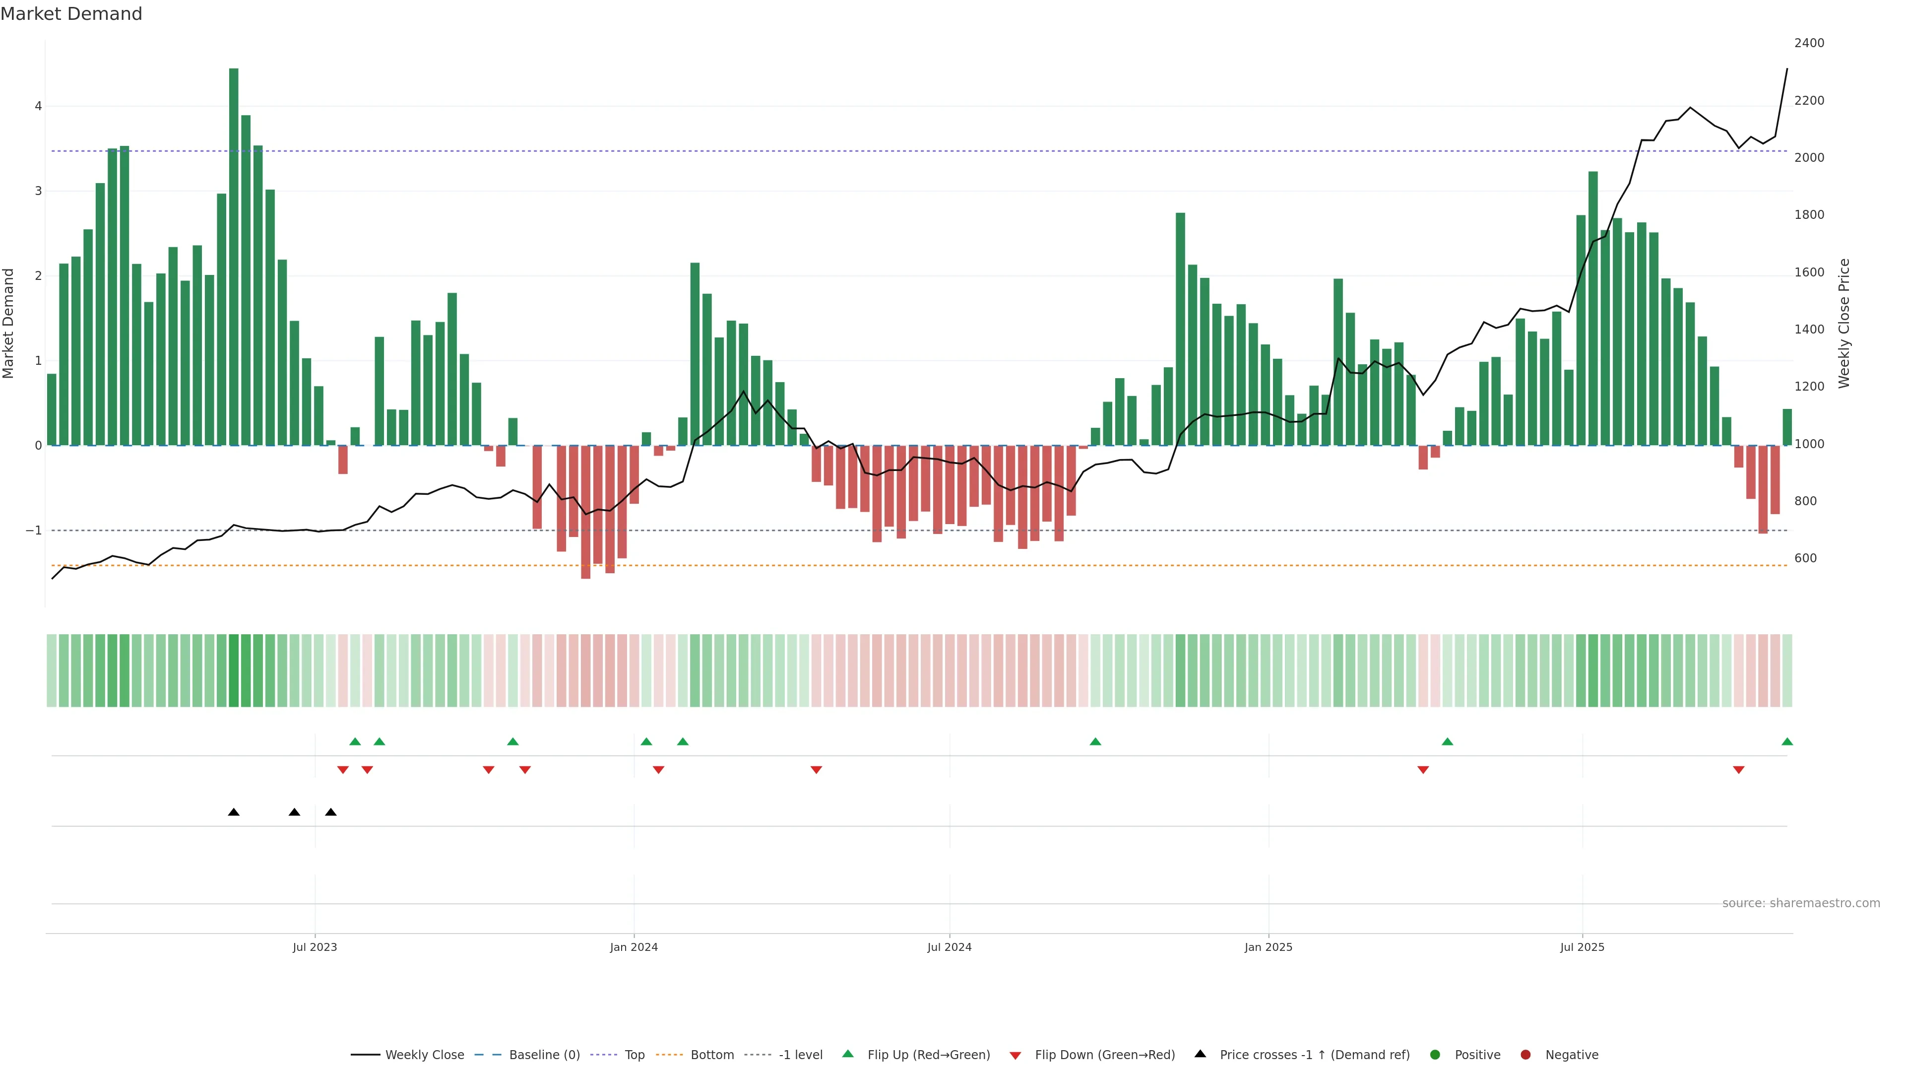This screenshot has height=1072, width=1905.
Task: Click the Weekly Close Price axis title
Action: 1843,323
